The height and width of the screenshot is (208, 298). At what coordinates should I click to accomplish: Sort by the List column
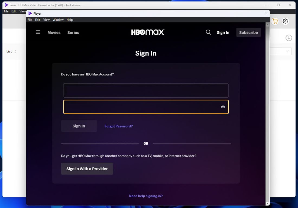coord(11,51)
